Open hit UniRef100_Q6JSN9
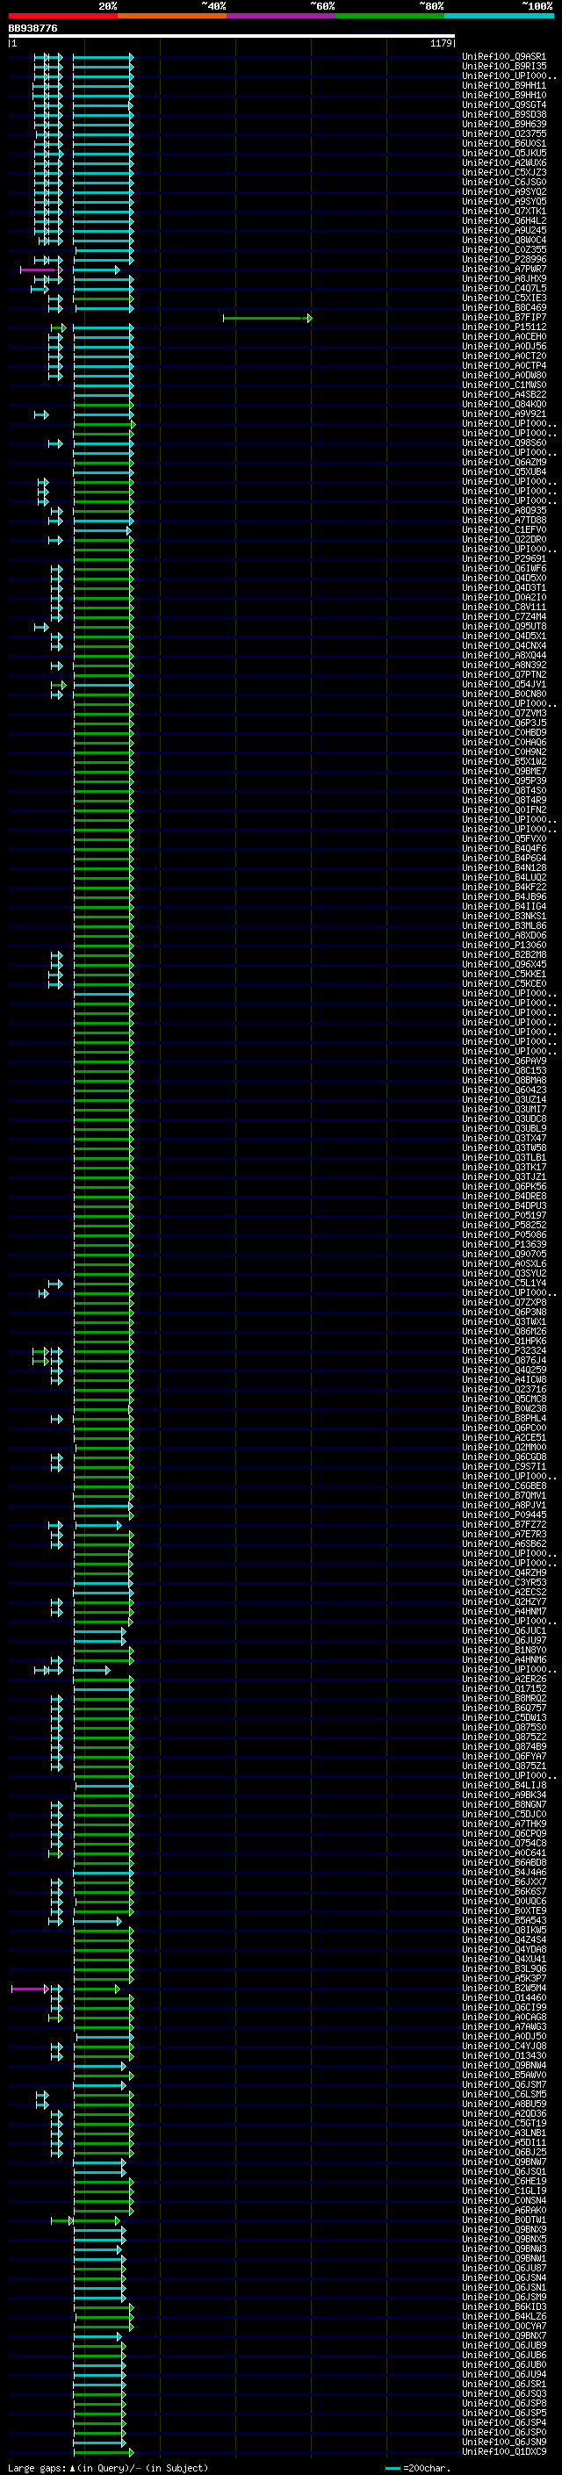 [504, 2443]
